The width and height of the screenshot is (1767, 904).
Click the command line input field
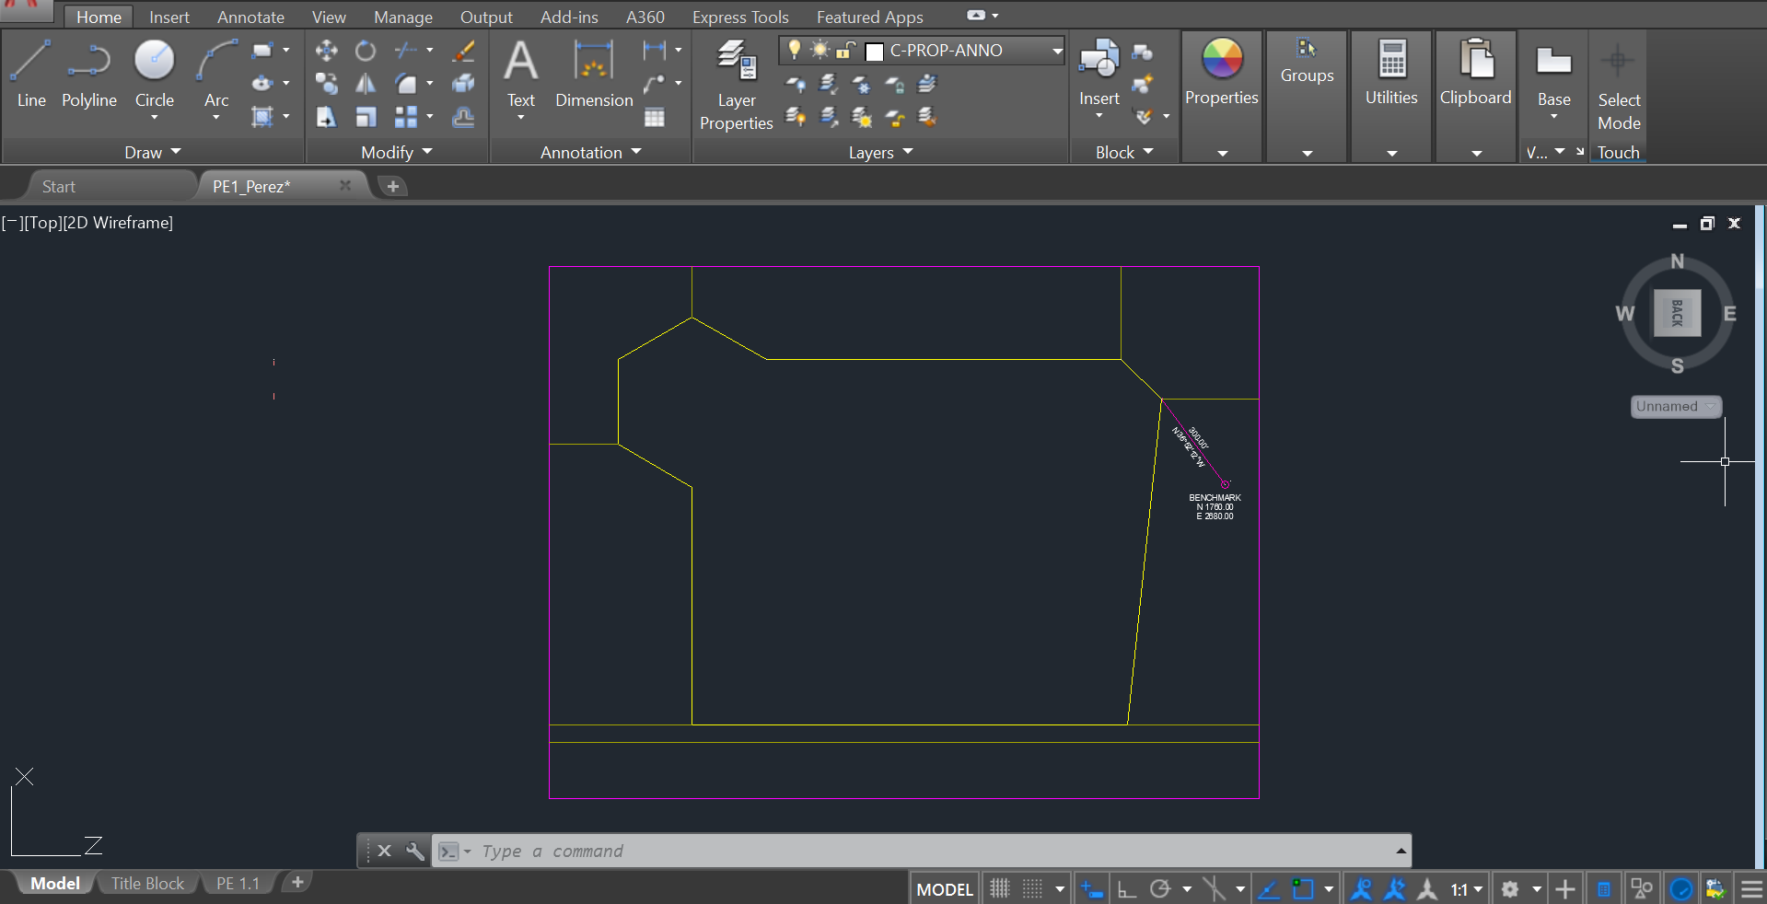tap(921, 852)
